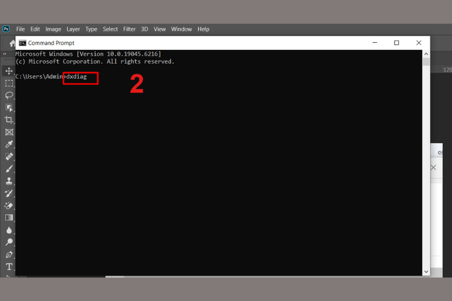Click the Microsoft Windows version line
Viewport: 452px width, 301px height.
pos(88,54)
